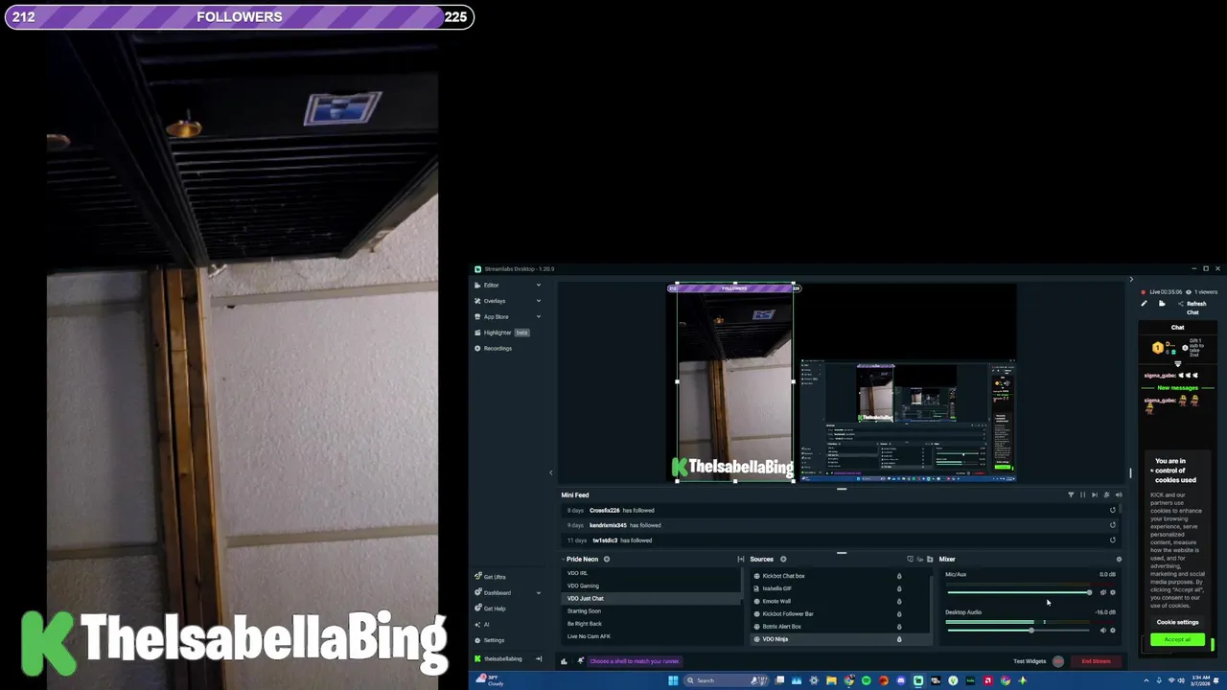The image size is (1227, 690).
Task: Click the share icon next to Refresh Chat
Action: (1180, 304)
